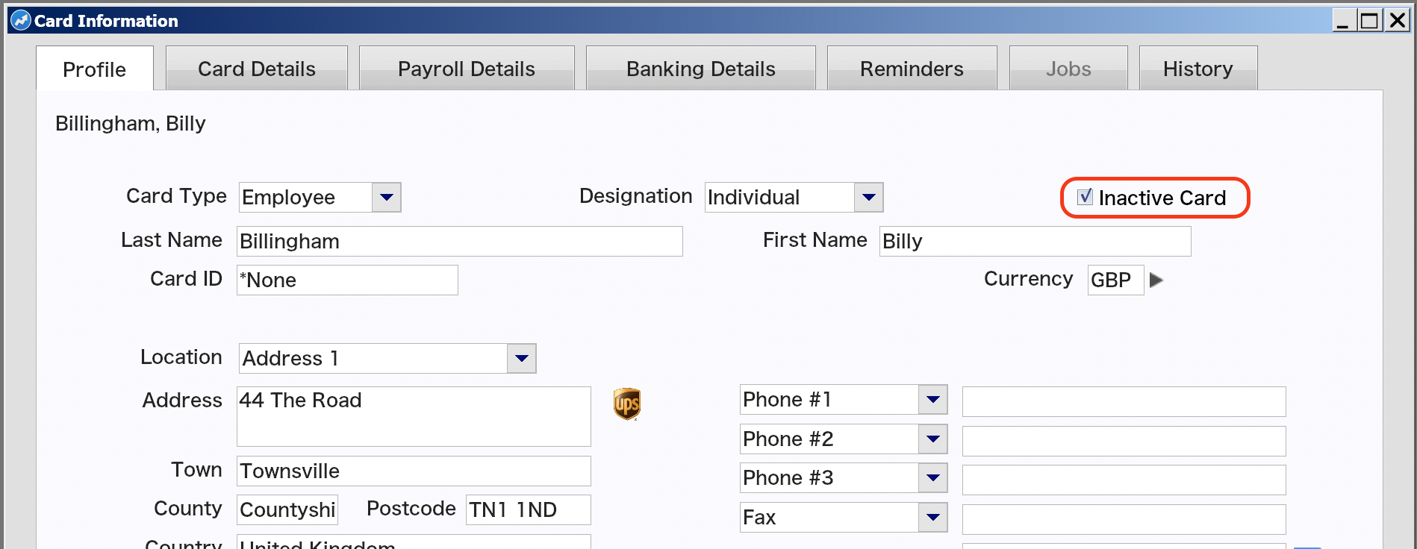This screenshot has height=549, width=1417.
Task: Close the Card Information window
Action: (x=1396, y=20)
